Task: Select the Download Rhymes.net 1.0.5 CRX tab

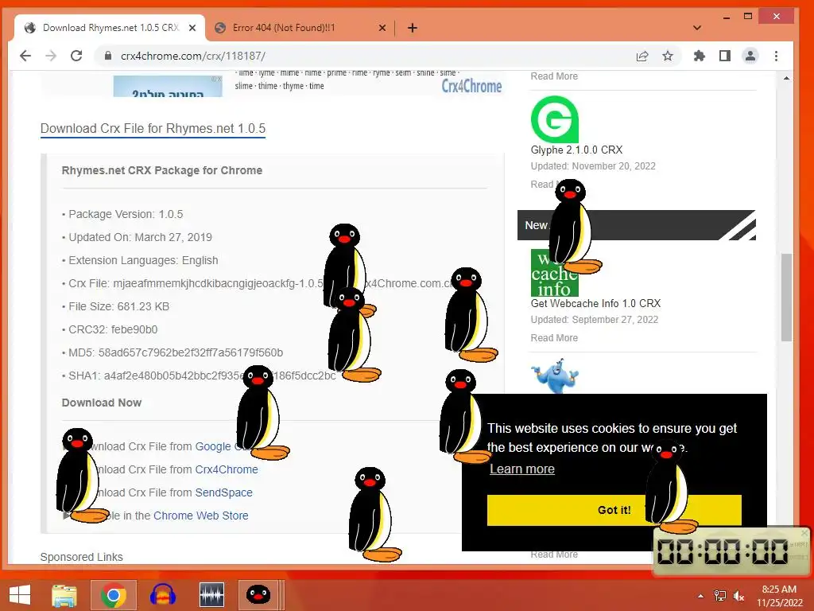Action: pos(110,28)
